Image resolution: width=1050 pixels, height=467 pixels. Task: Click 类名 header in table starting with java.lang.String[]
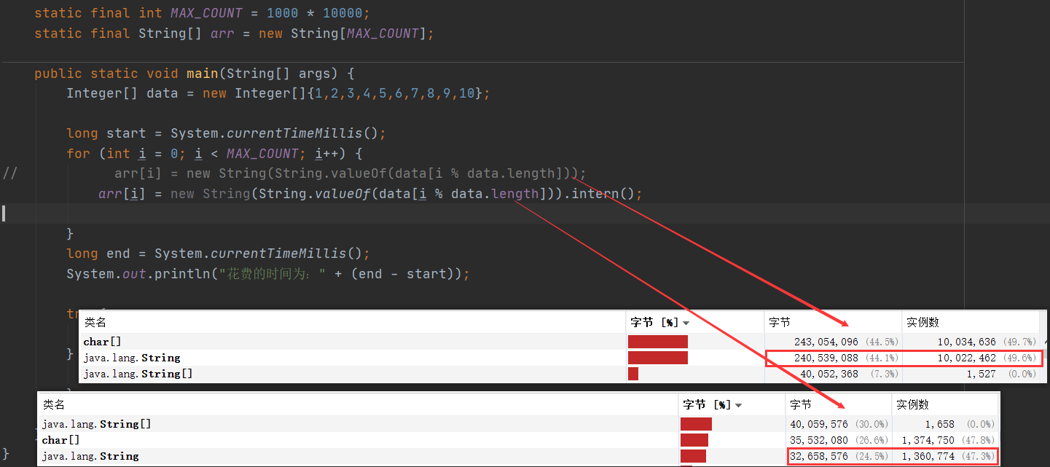(x=54, y=404)
